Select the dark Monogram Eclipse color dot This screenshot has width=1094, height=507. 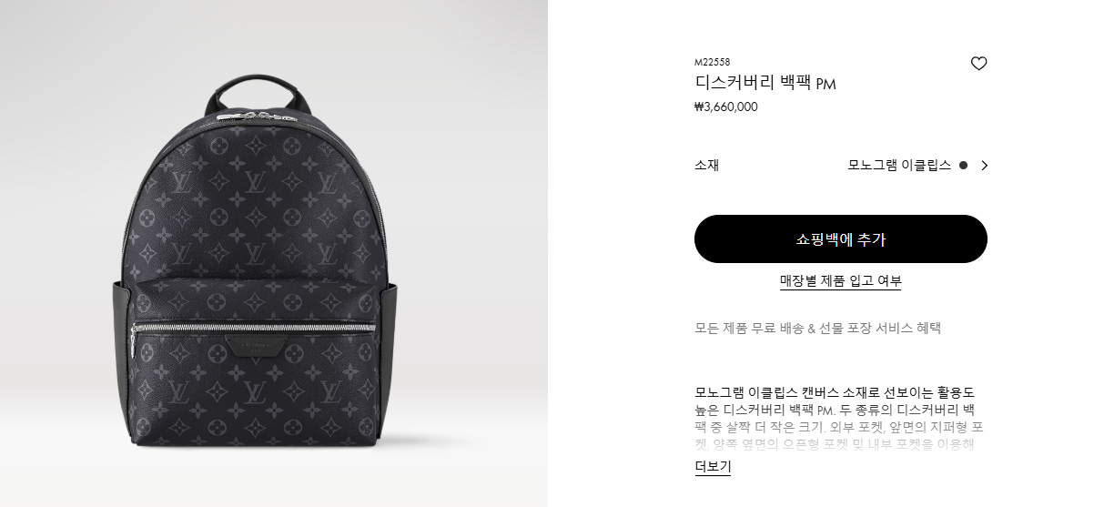pyautogui.click(x=963, y=166)
